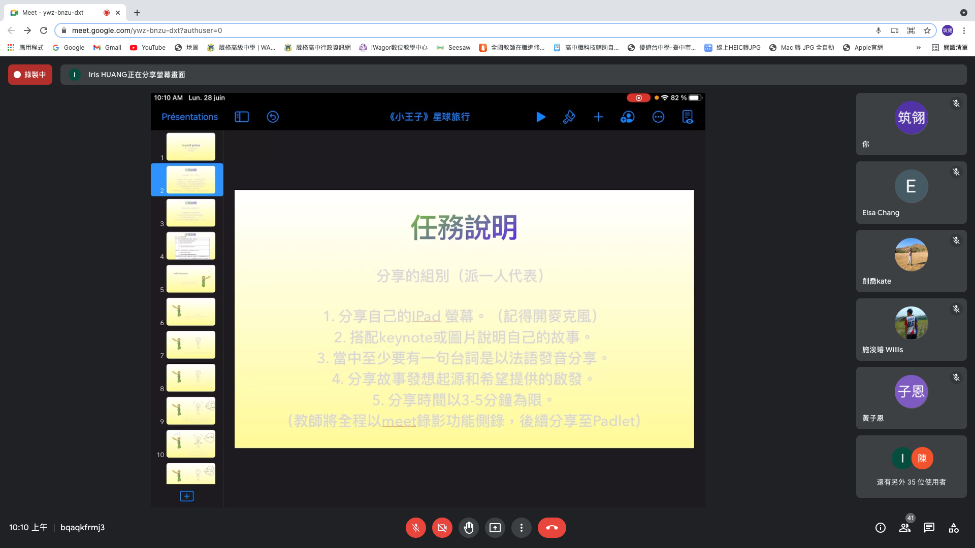Viewport: 975px width, 548px height.
Task: Open meeting details info icon
Action: pos(880,528)
